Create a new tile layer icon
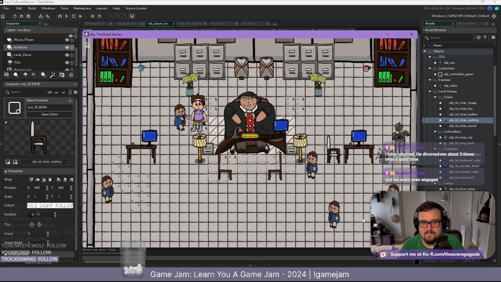 click(x=25, y=75)
